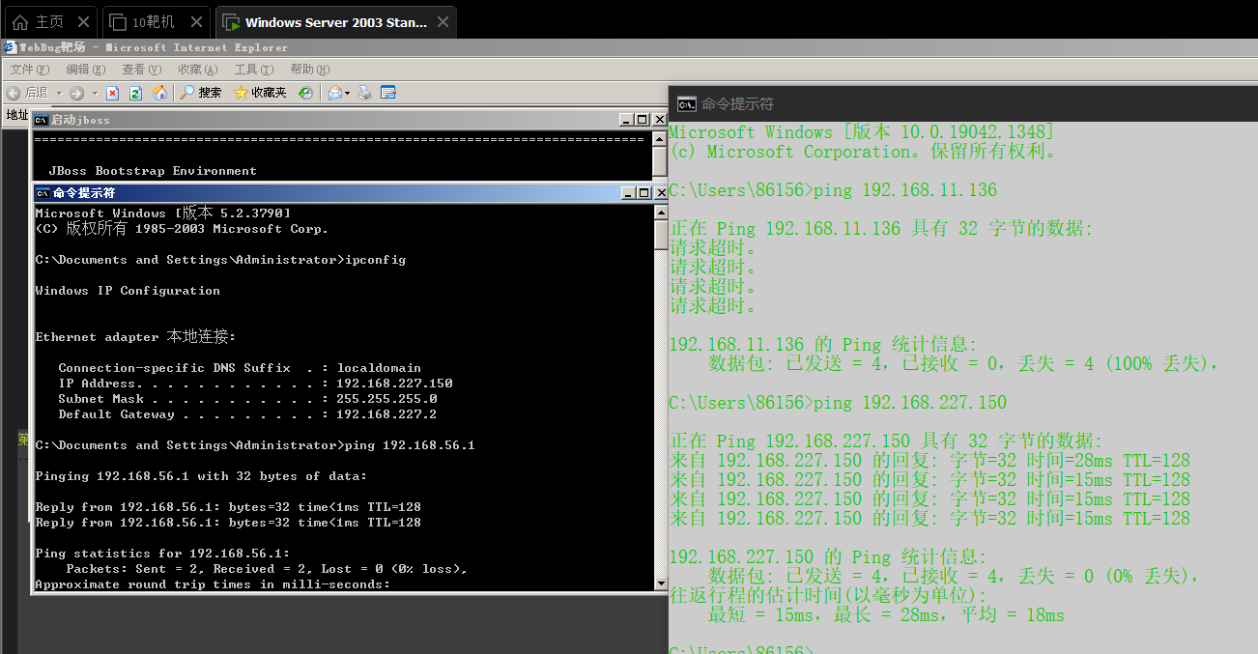Click the 'Ethernet adapter 本地连接' line
1258x654 pixels.
click(135, 337)
